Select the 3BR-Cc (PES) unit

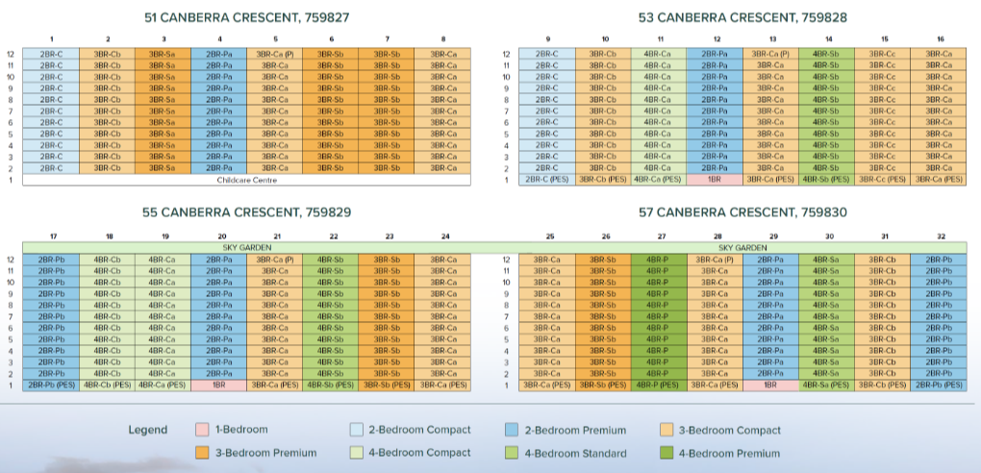(x=882, y=180)
